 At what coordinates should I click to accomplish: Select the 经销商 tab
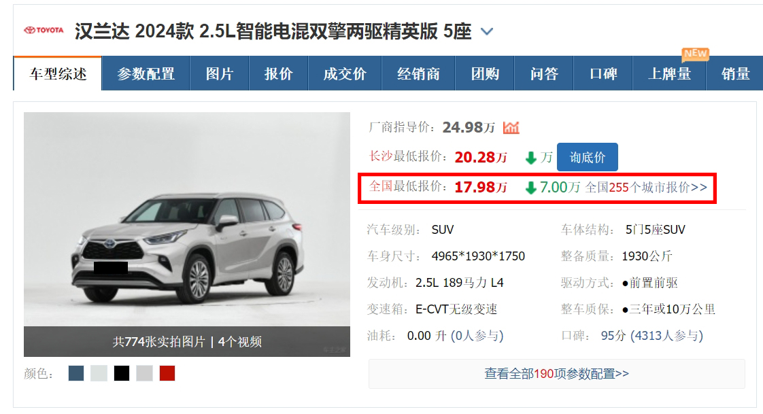(x=418, y=73)
